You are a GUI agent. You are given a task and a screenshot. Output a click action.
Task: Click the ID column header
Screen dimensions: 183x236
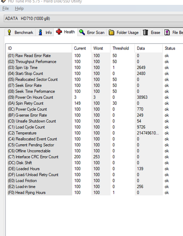point(39,48)
